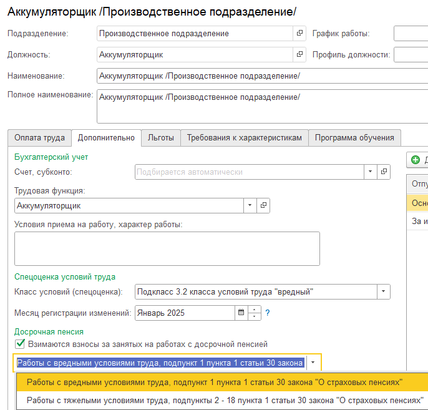Open the Льготы tab
The width and height of the screenshot is (428, 410).
(x=160, y=138)
